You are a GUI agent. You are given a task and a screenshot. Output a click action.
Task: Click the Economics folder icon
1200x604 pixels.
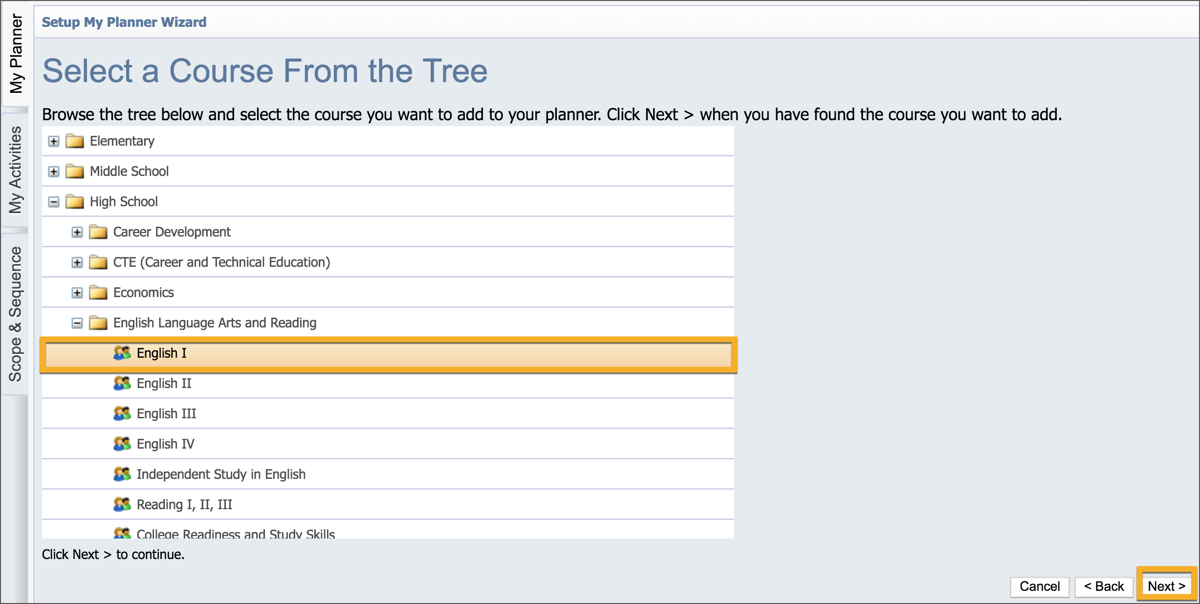(x=98, y=293)
